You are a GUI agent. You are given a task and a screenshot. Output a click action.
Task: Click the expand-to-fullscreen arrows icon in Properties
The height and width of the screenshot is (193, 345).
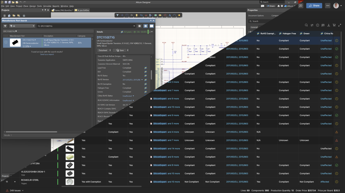[340, 25]
